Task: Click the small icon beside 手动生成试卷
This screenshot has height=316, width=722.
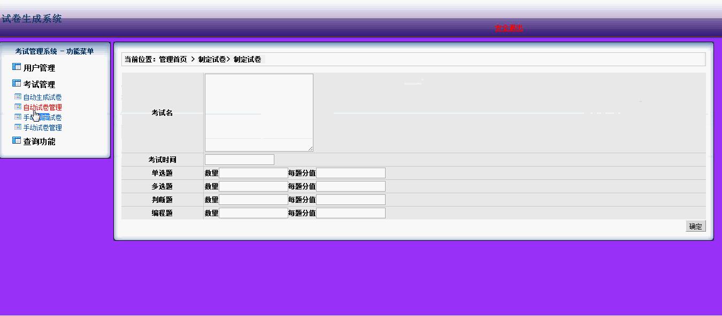Action: tap(18, 117)
